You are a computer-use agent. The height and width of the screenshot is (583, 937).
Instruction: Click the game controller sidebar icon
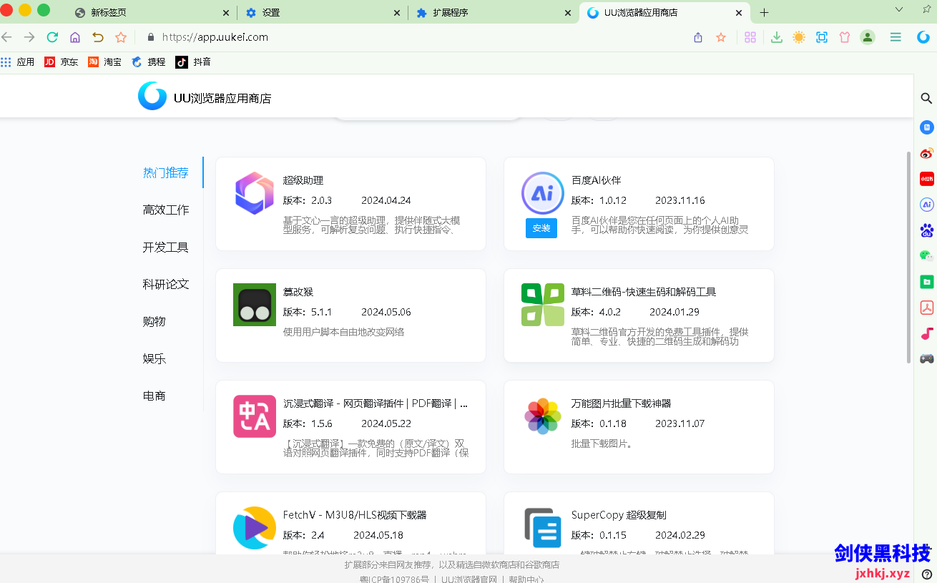click(927, 358)
